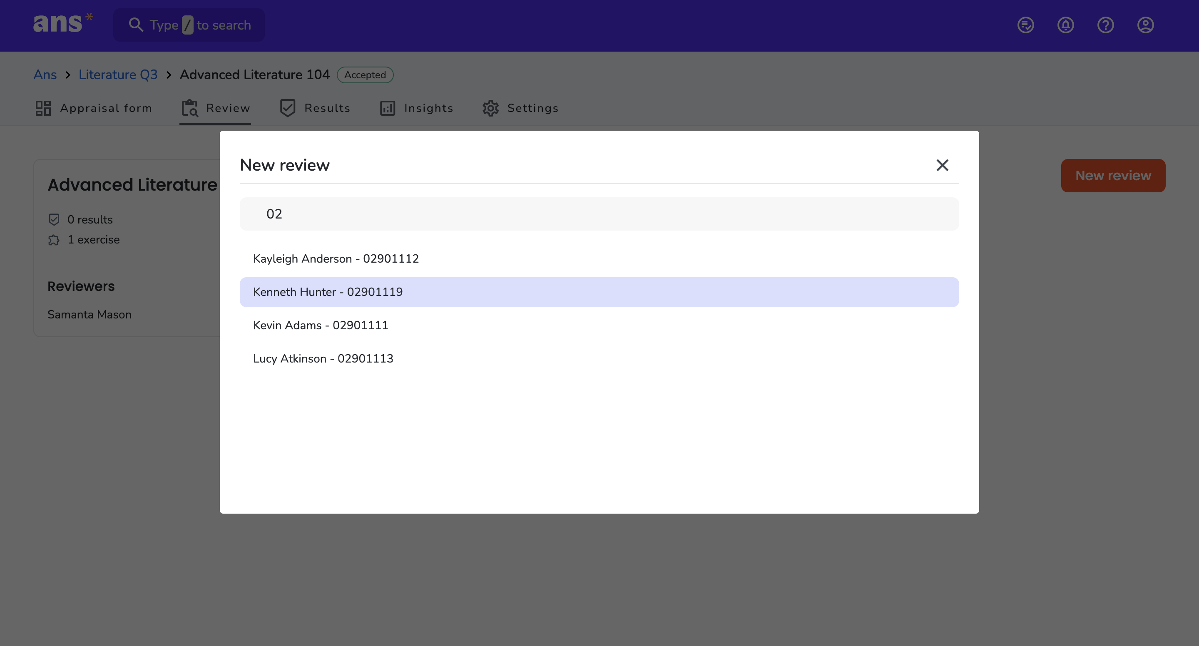Click the ans logo in header

click(x=63, y=23)
